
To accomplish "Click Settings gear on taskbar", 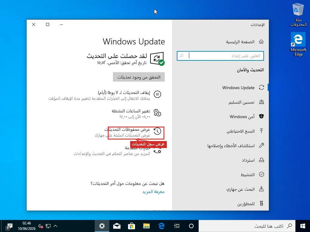I will 102,226.
